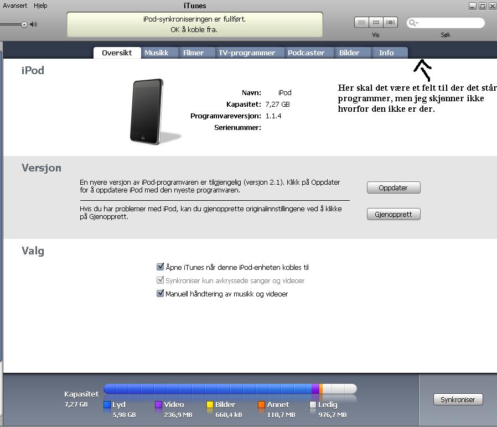
Task: Click the Versjon section heading
Action: click(42, 168)
